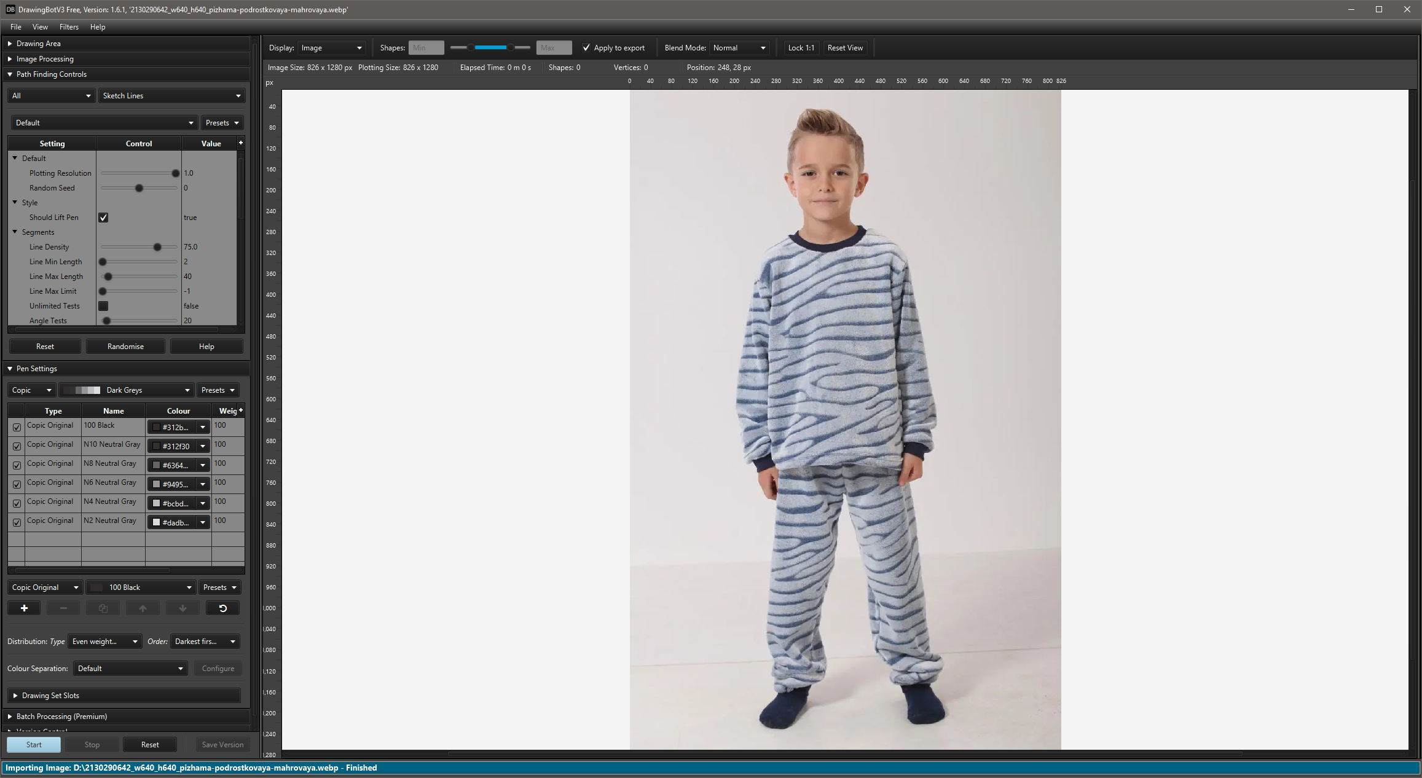Click the Randomise button

tap(125, 347)
